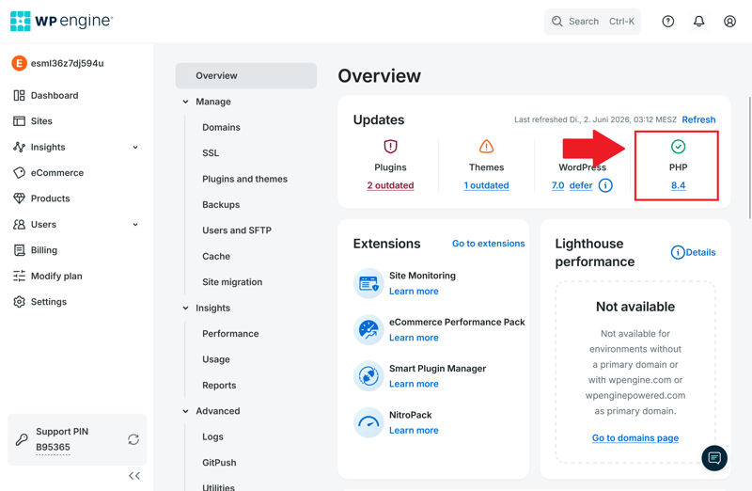The width and height of the screenshot is (752, 491).
Task: Open the user account profile icon
Action: 729,21
